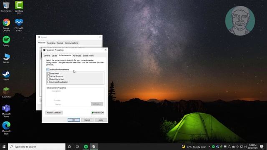The height and width of the screenshot is (150, 267).
Task: Select Playback tab in Sound window
Action: pos(42,42)
